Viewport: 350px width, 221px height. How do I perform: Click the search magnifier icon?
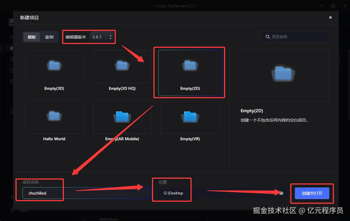click(x=267, y=37)
